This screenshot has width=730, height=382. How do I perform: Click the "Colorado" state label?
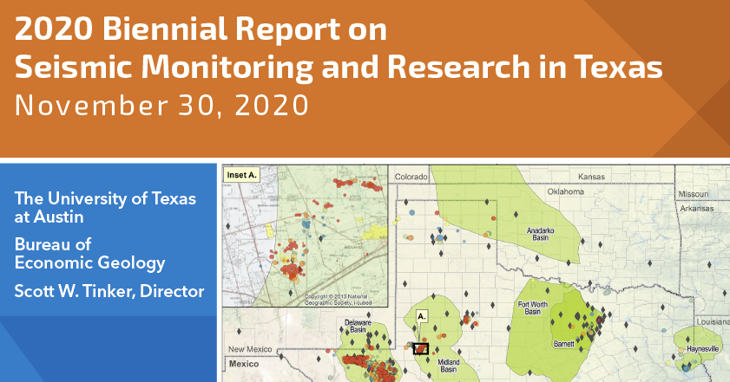pyautogui.click(x=411, y=177)
